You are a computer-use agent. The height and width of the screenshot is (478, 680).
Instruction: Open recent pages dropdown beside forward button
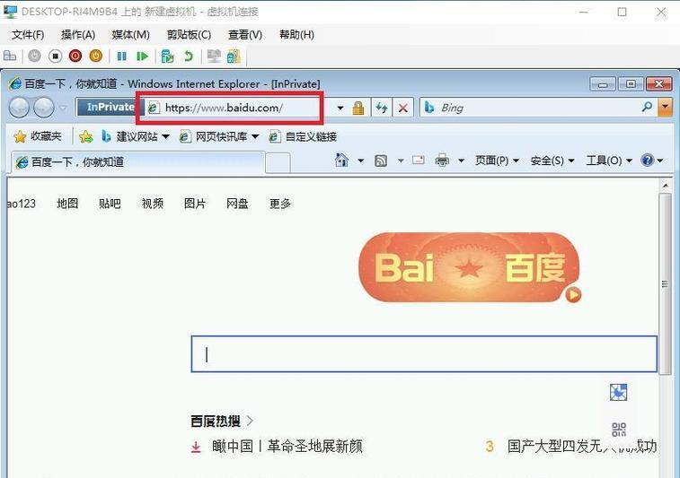(x=63, y=108)
